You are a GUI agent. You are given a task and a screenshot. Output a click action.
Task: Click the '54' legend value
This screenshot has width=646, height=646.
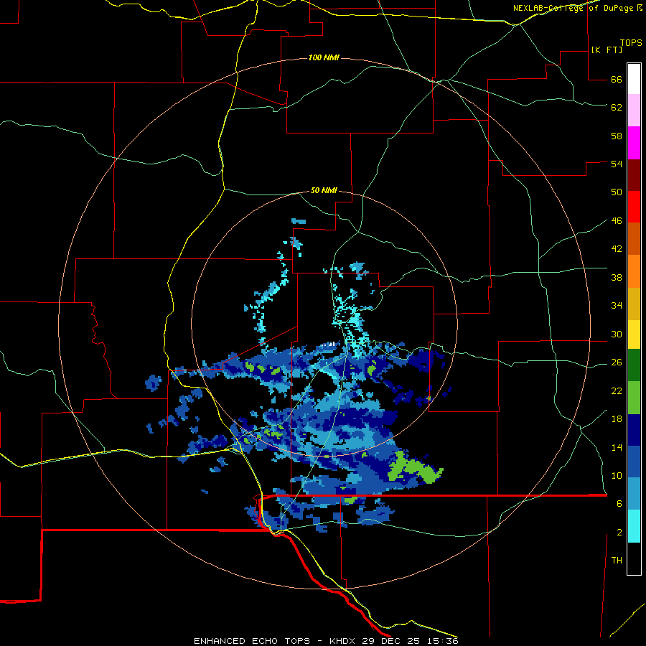tap(617, 164)
